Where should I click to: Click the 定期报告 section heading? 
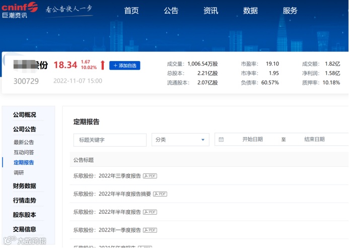86,122
